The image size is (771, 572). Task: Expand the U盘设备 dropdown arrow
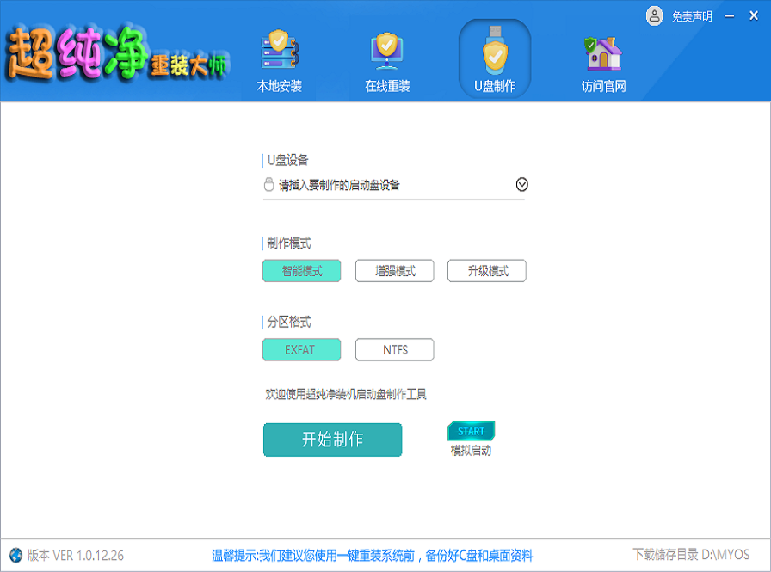point(521,184)
